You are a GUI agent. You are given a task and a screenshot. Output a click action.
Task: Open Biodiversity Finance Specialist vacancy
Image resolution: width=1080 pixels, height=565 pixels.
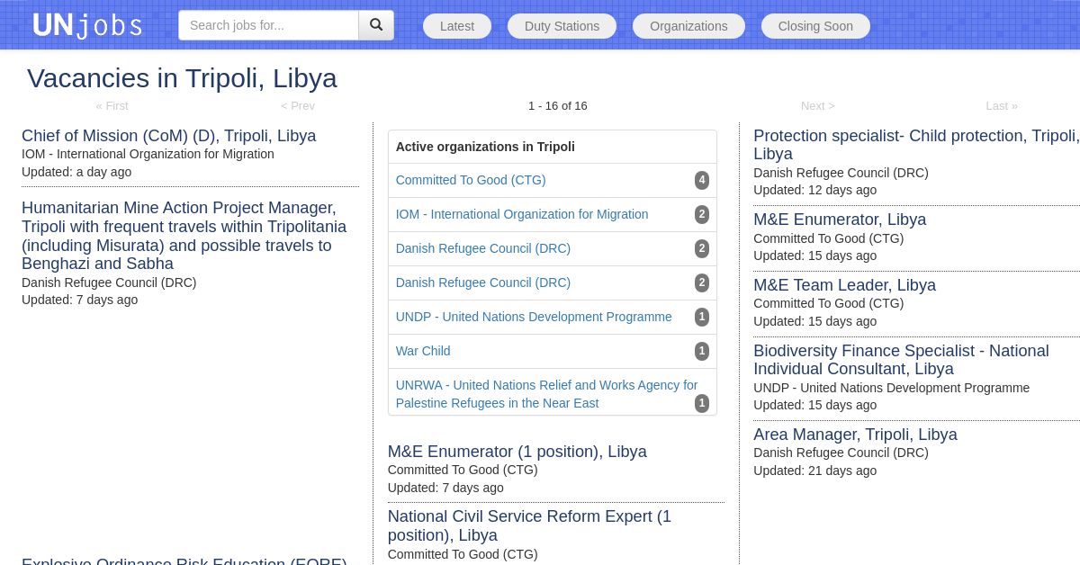click(901, 360)
